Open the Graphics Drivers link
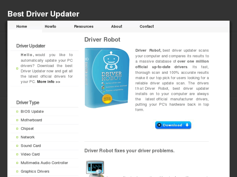The height and width of the screenshot is (177, 237). (35, 171)
